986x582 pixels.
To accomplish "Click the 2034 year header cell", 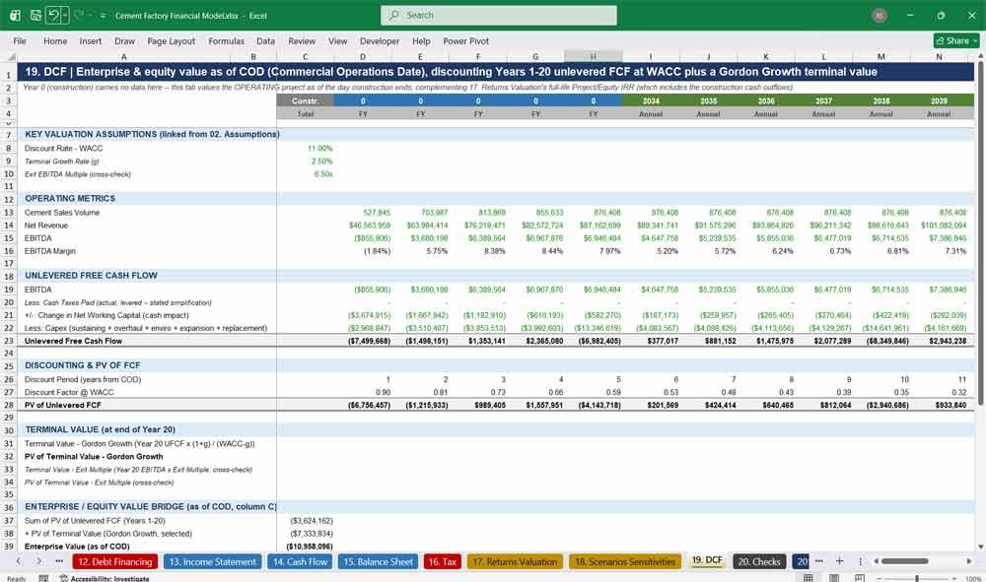I will pos(651,100).
